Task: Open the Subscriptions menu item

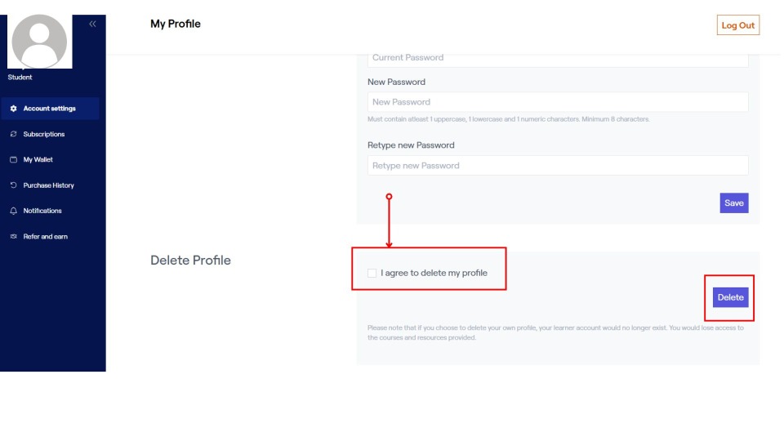Action: tap(44, 134)
